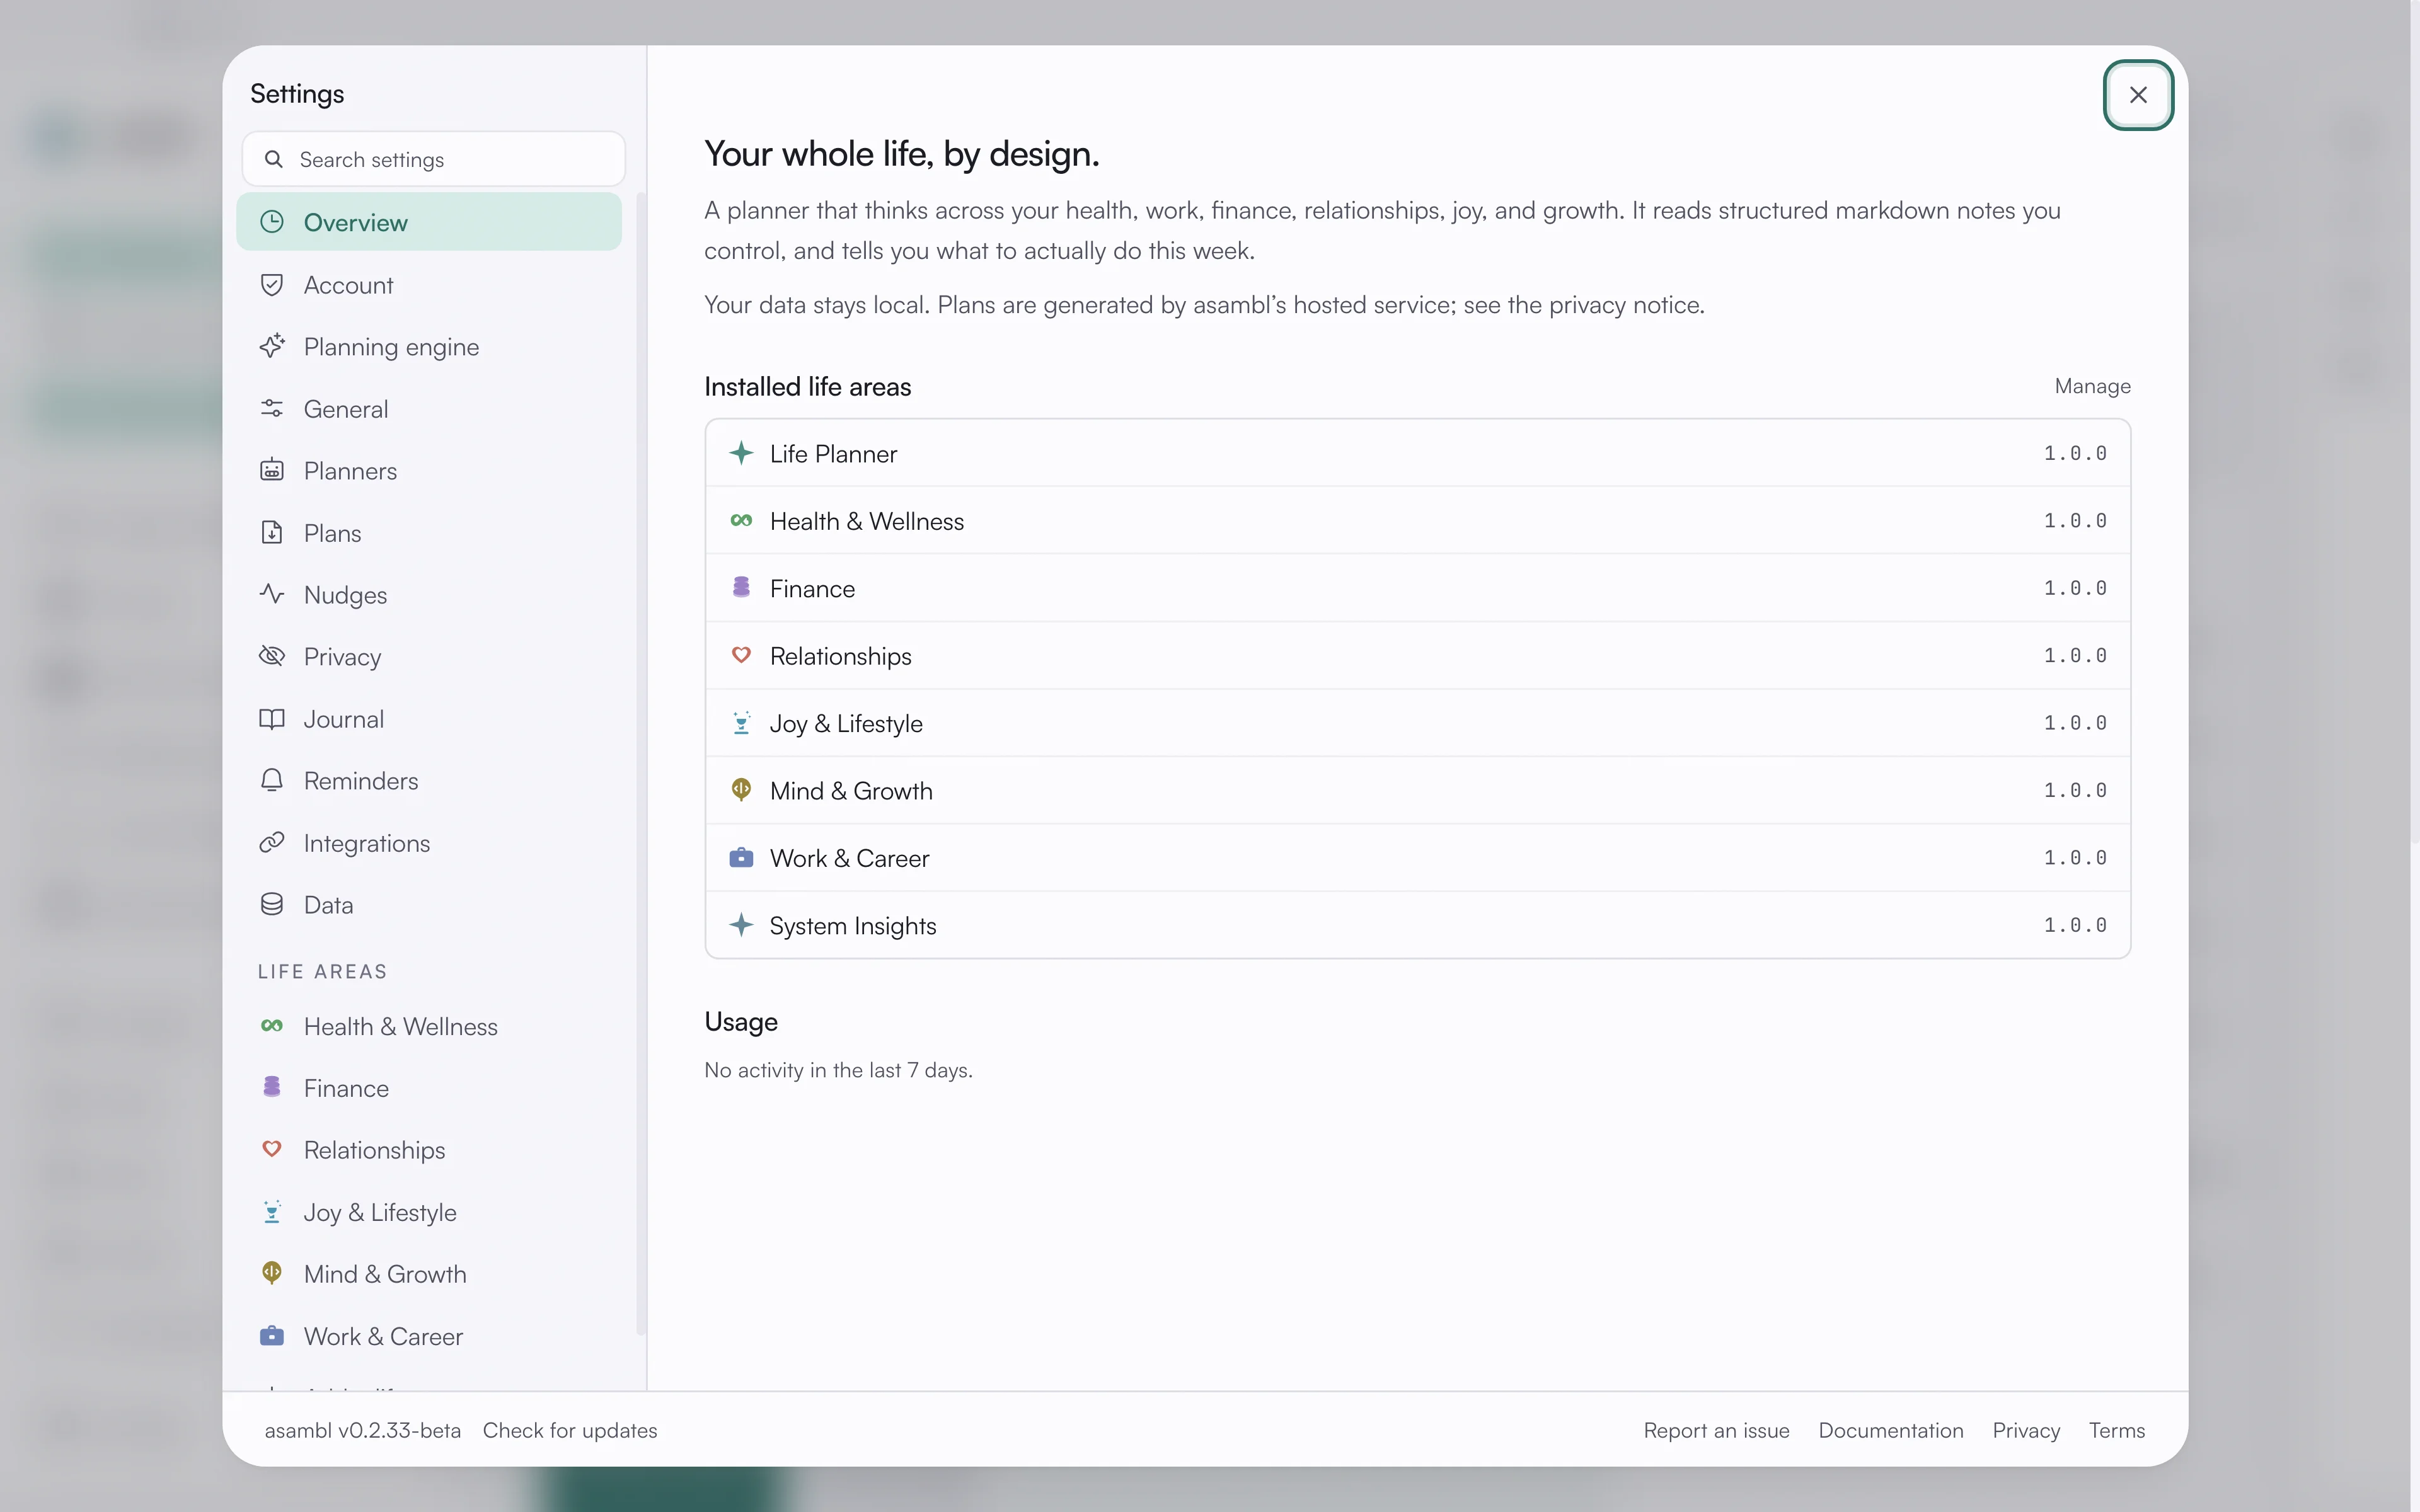Click the Plans document icon
The image size is (2420, 1512).
tap(272, 532)
